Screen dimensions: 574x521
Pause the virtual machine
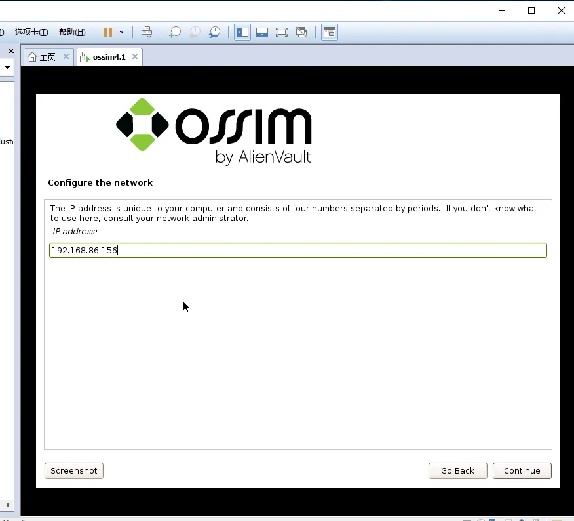107,32
